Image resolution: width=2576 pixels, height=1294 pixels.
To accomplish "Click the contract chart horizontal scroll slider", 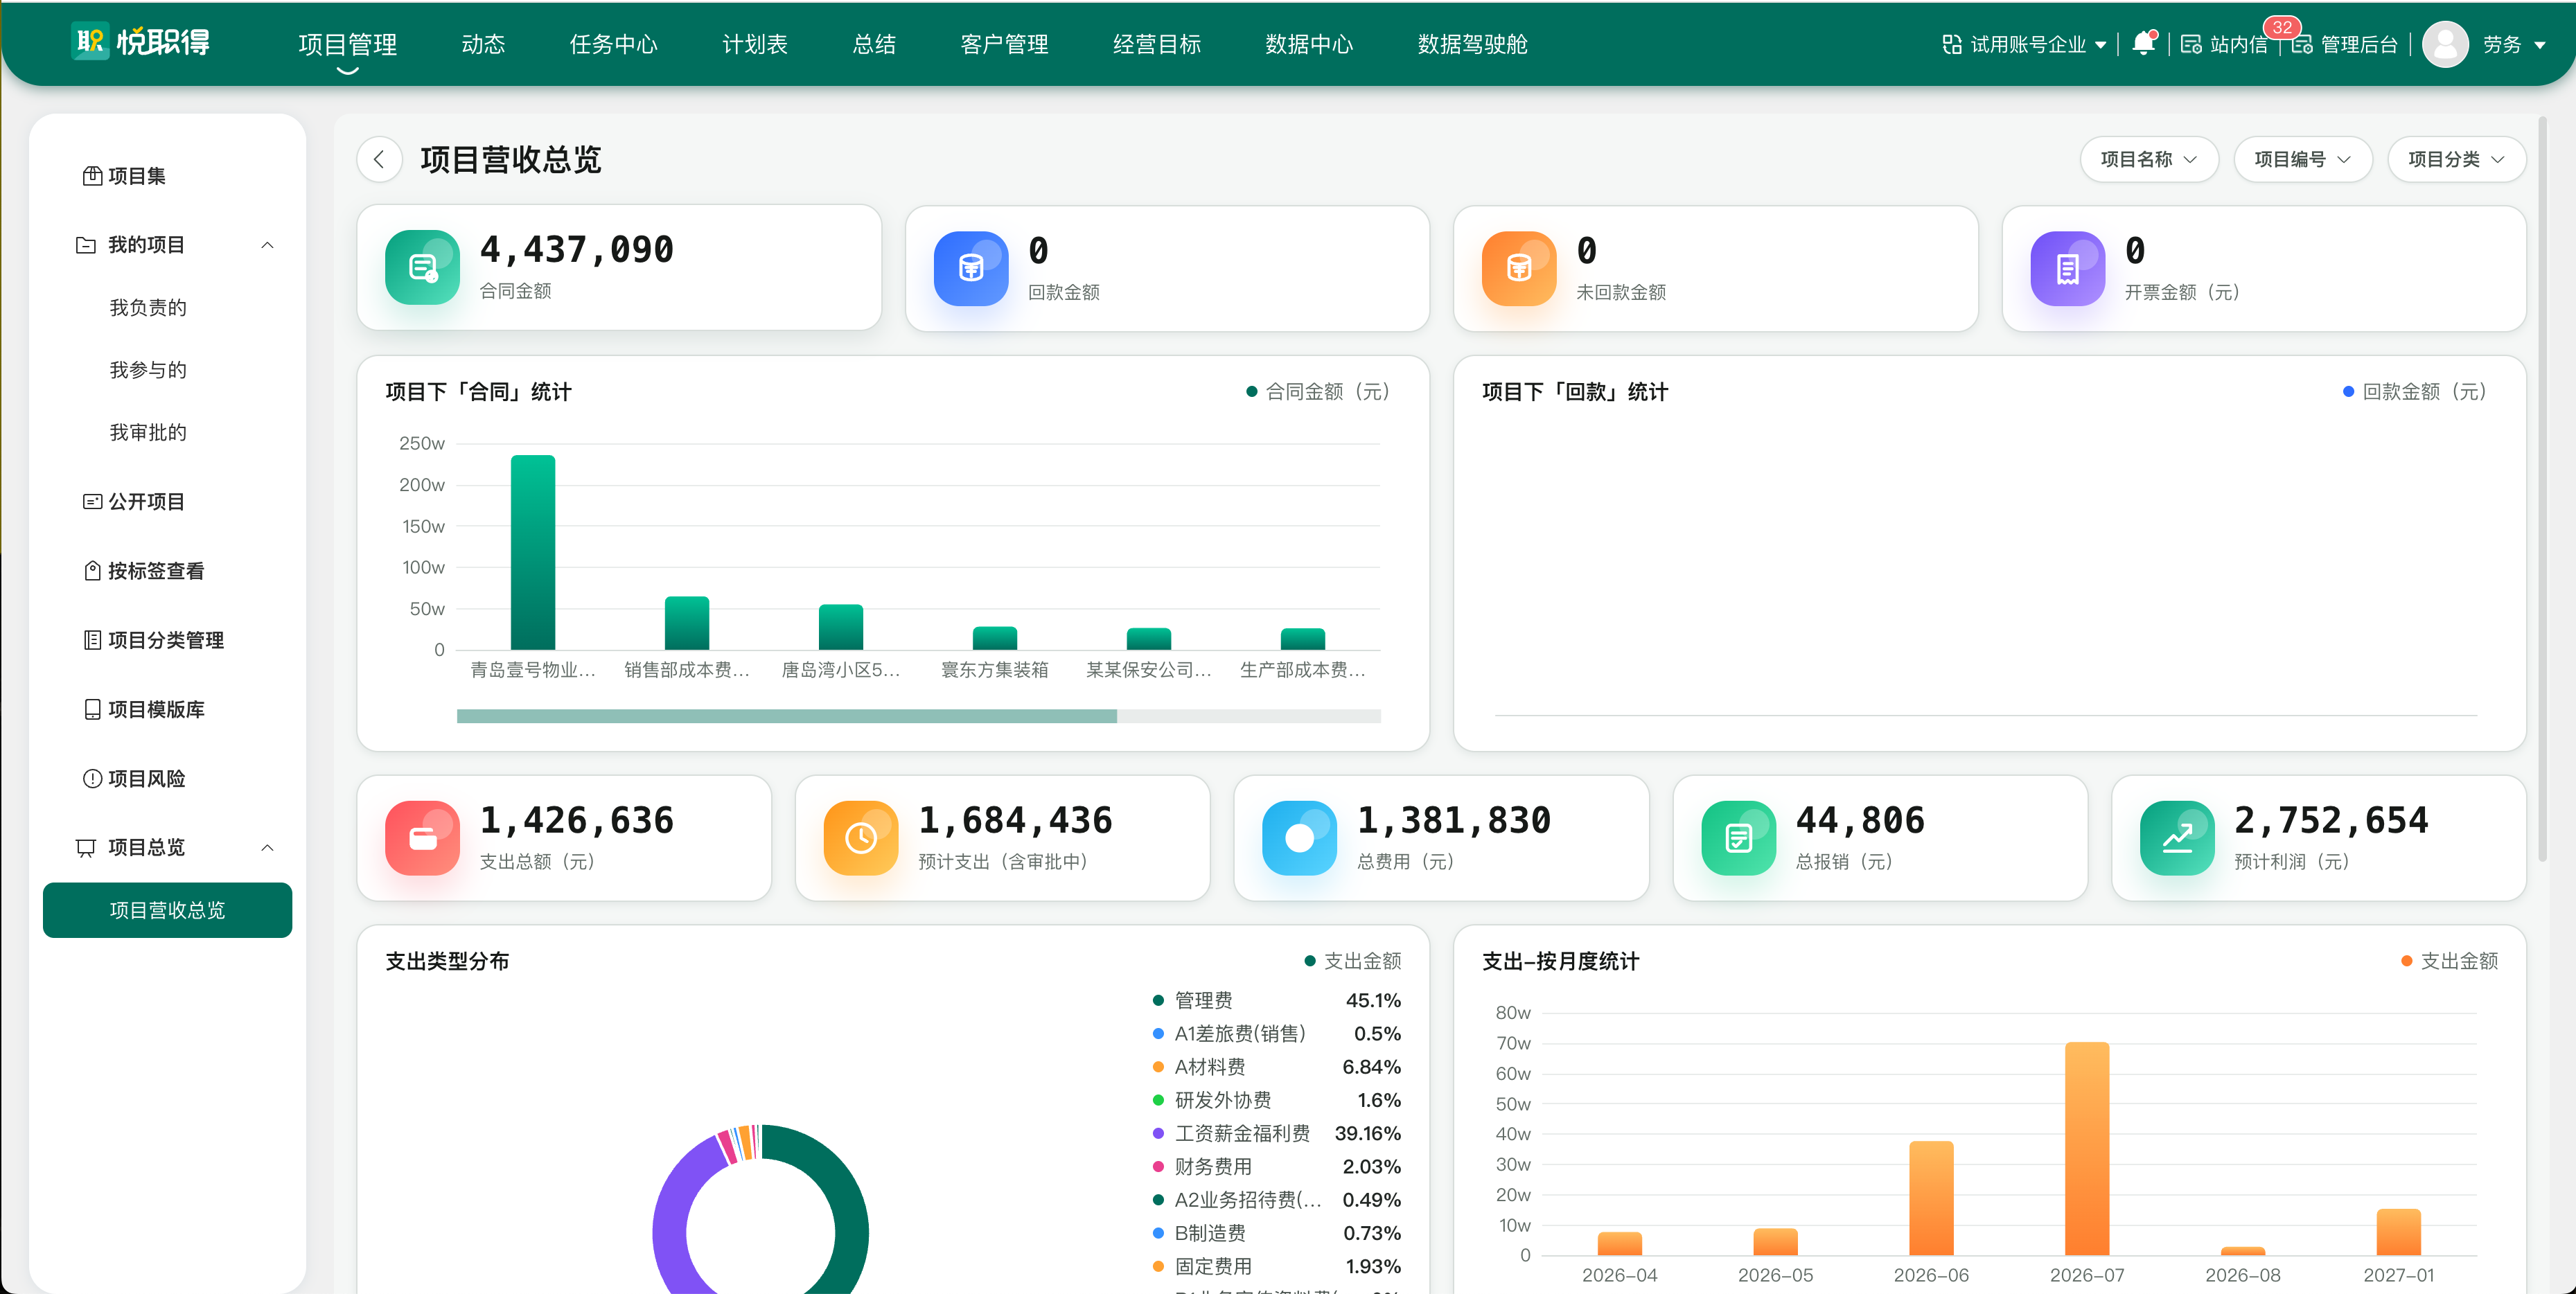I will pyautogui.click(x=786, y=716).
